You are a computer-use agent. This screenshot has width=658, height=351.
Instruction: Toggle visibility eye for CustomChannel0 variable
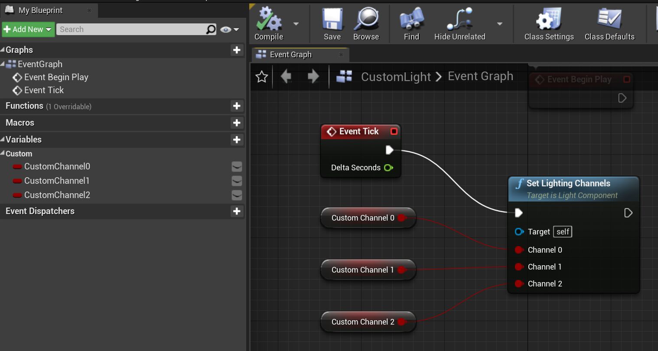click(237, 167)
